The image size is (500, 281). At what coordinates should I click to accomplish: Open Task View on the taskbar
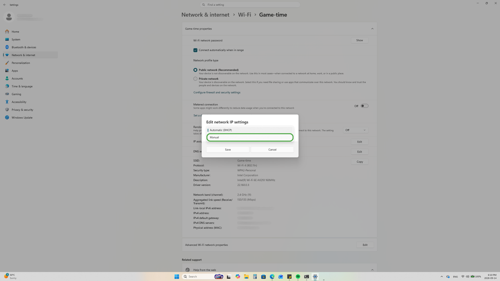click(229, 277)
